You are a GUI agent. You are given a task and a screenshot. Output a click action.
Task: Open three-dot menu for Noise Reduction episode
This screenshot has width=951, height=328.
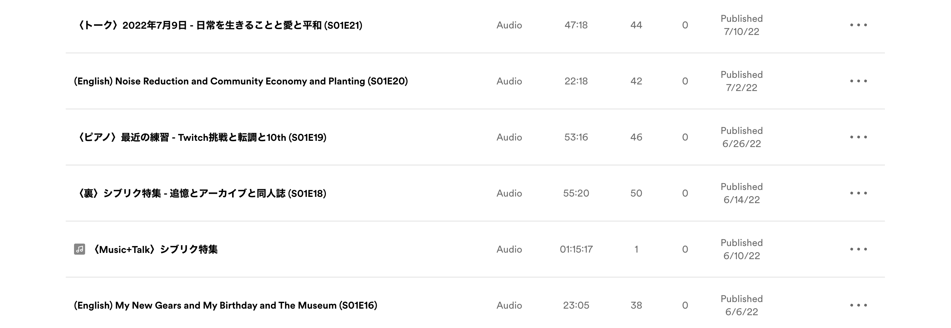858,81
